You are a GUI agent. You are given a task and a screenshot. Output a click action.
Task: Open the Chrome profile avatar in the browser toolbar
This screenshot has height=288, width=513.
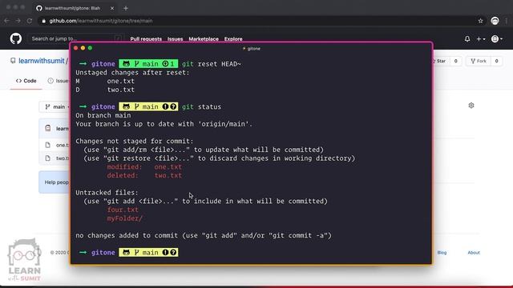pyautogui.click(x=495, y=21)
